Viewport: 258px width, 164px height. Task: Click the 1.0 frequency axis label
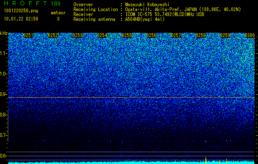tap(4, 74)
